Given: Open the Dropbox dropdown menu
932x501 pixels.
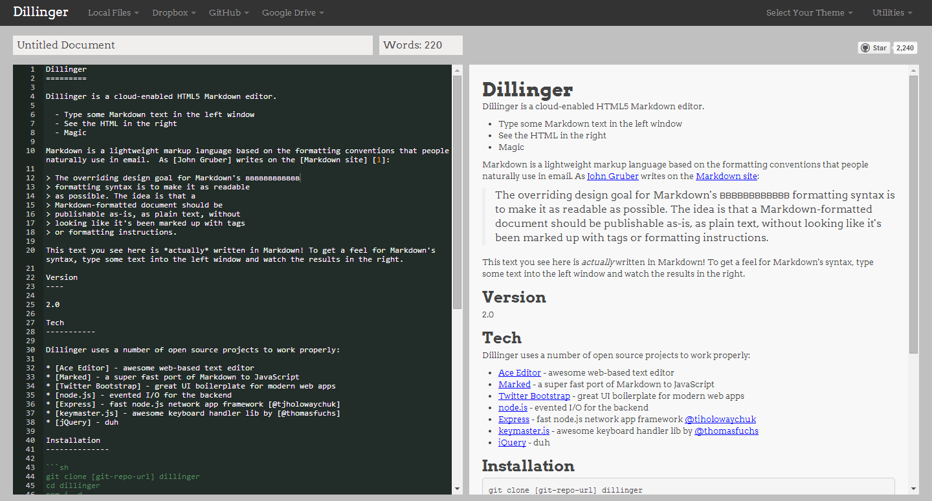Looking at the screenshot, I should (x=174, y=13).
